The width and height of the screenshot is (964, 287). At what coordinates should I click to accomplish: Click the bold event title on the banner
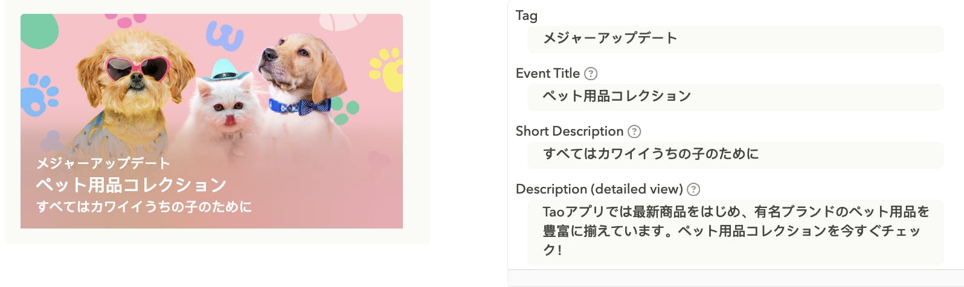131,184
